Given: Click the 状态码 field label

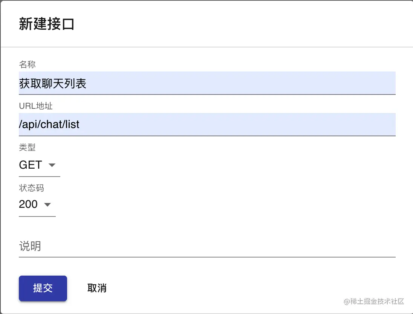Looking at the screenshot, I should (x=31, y=188).
